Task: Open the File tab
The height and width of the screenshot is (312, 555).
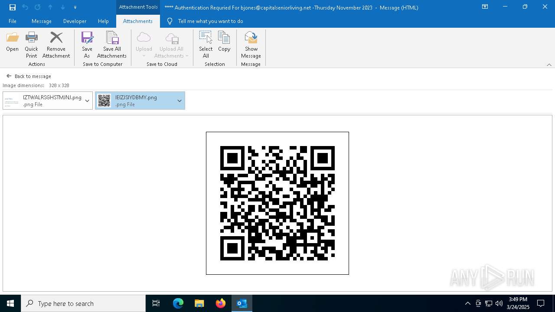Action: tap(13, 21)
